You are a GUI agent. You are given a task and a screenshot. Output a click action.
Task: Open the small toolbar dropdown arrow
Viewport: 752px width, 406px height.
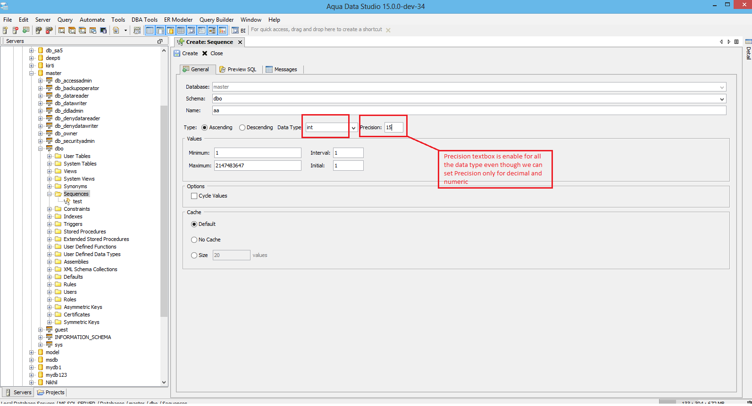[x=125, y=30]
